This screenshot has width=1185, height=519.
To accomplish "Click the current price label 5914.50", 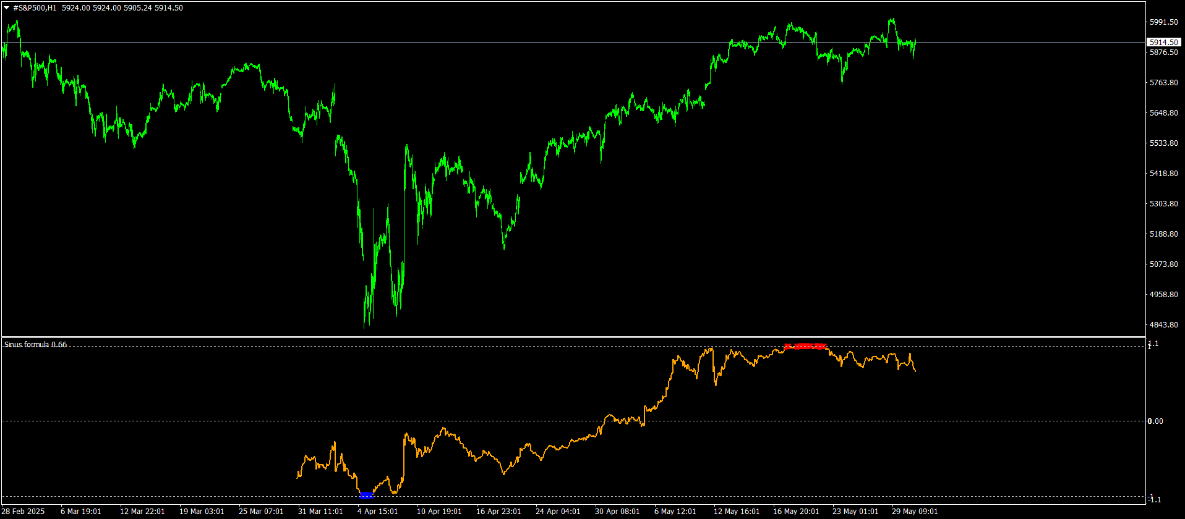I will click(x=1163, y=43).
